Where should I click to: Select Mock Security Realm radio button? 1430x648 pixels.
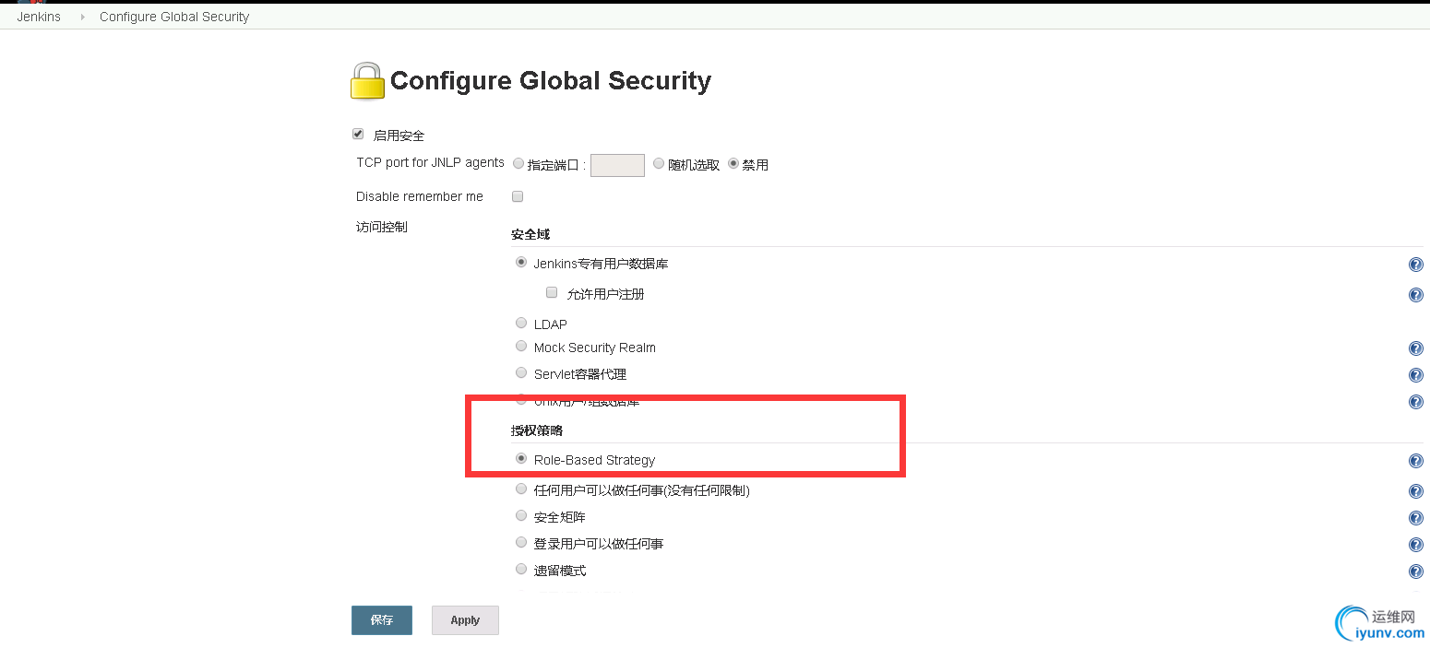coord(521,346)
